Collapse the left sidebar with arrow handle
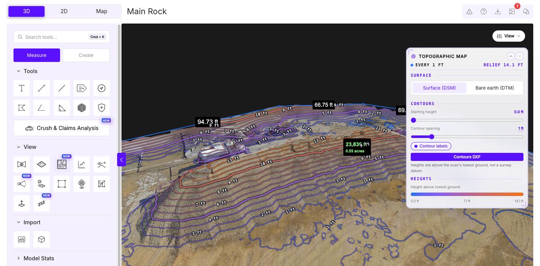 [x=121, y=160]
